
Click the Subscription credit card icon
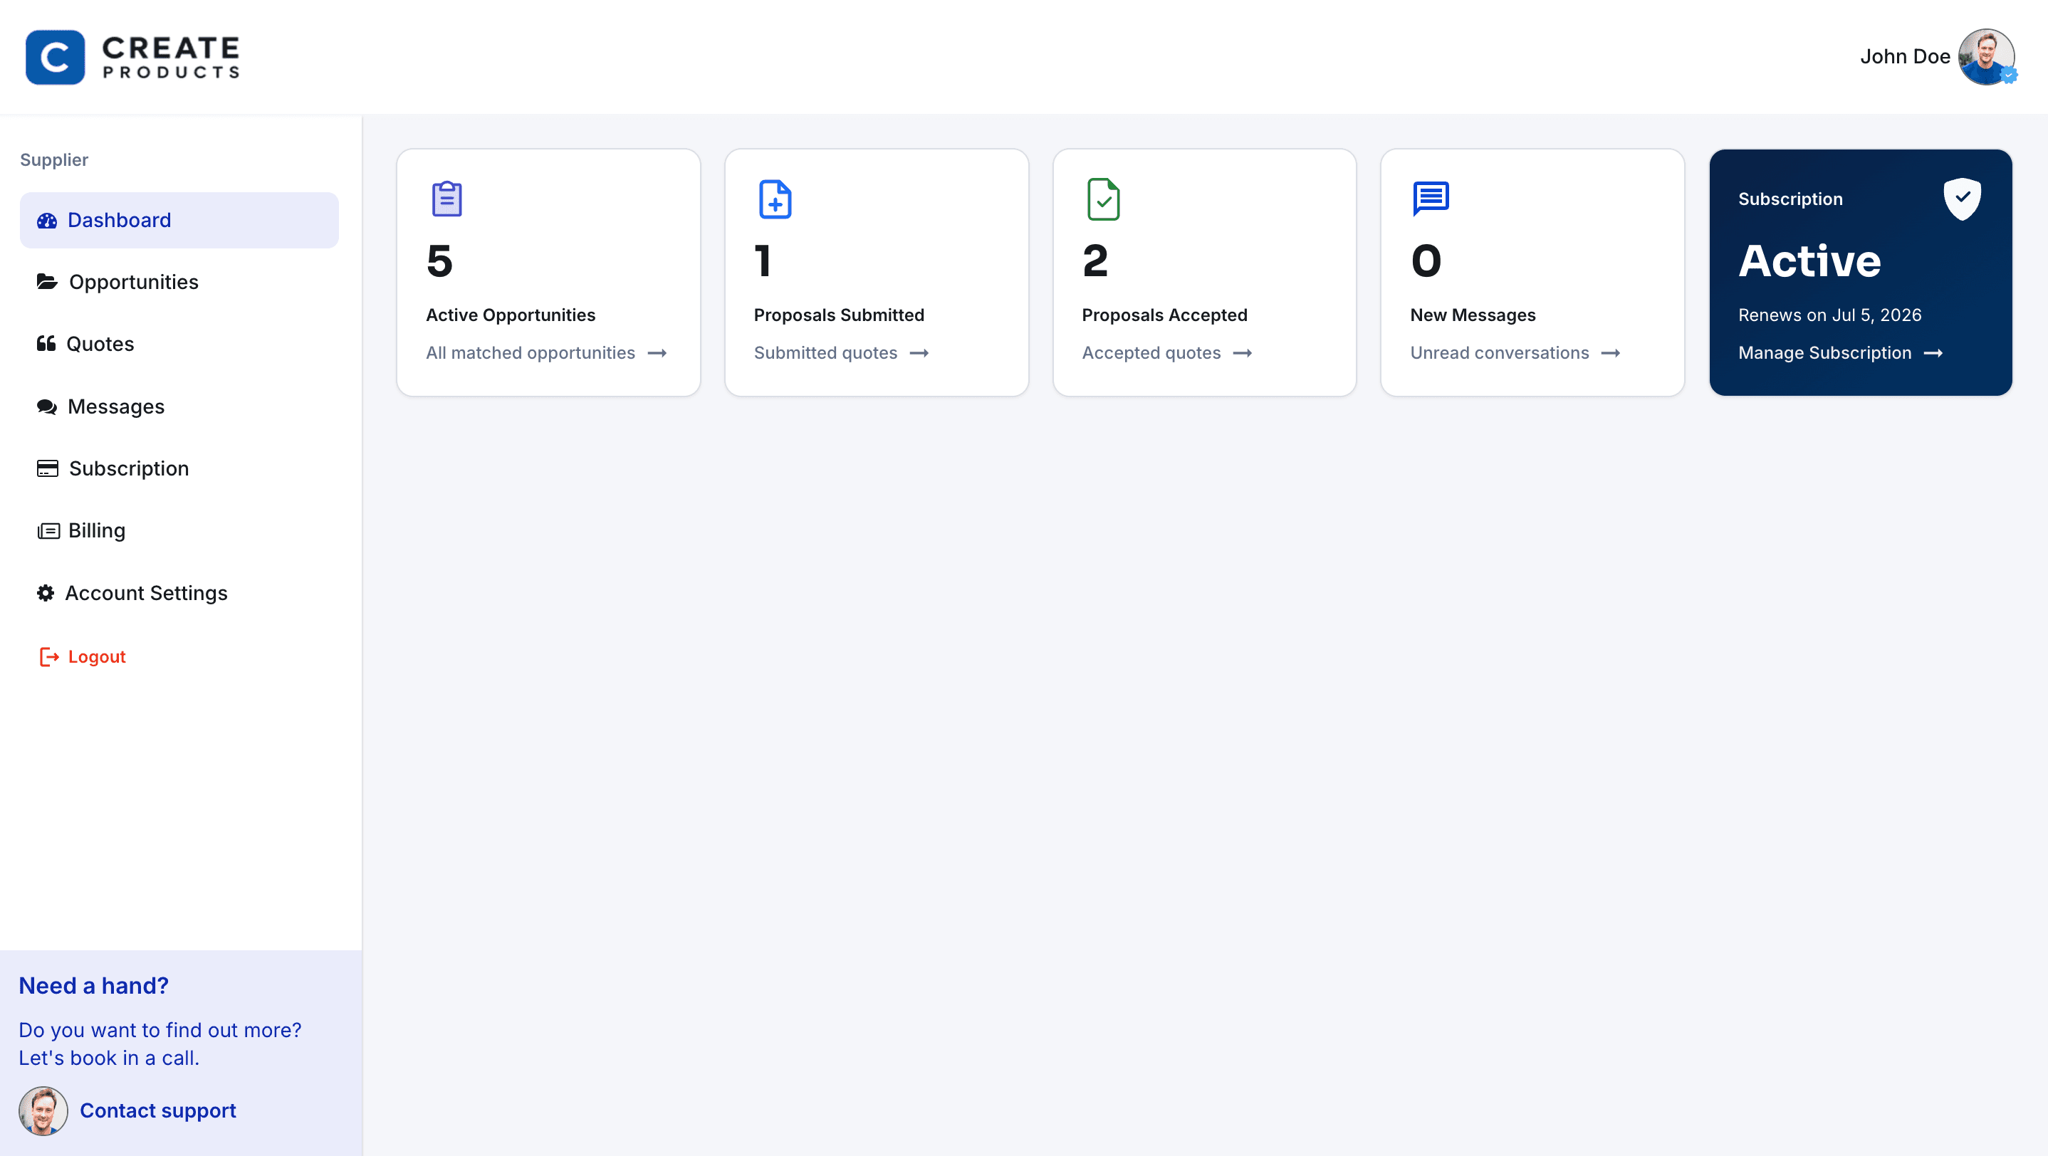click(x=48, y=469)
